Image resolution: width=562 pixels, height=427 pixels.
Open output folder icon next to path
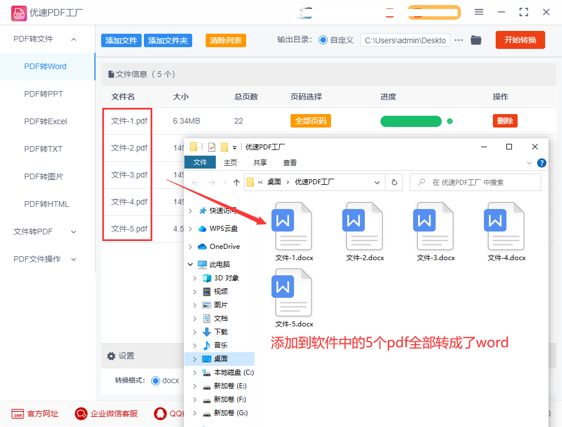476,40
